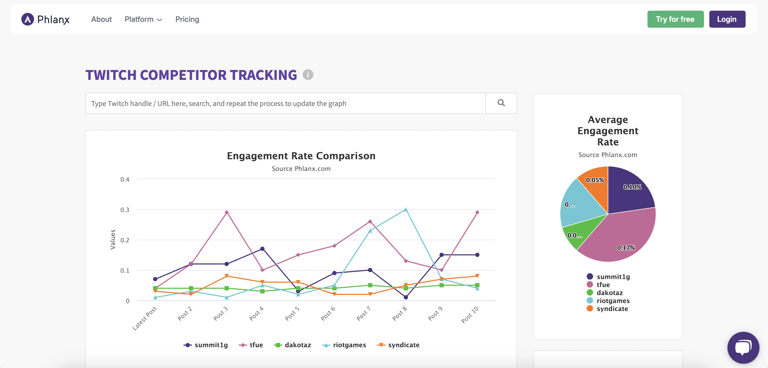Image resolution: width=768 pixels, height=368 pixels.
Task: Click the magnifying glass search icon
Action: pos(501,103)
